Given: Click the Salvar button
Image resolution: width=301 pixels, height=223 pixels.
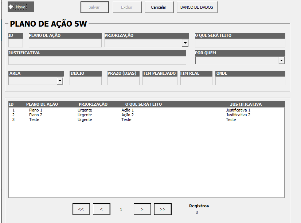Looking at the screenshot, I should click(x=94, y=7).
